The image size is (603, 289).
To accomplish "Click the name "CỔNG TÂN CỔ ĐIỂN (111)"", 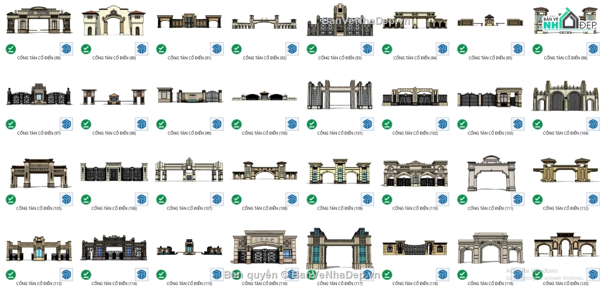I will [490, 209].
